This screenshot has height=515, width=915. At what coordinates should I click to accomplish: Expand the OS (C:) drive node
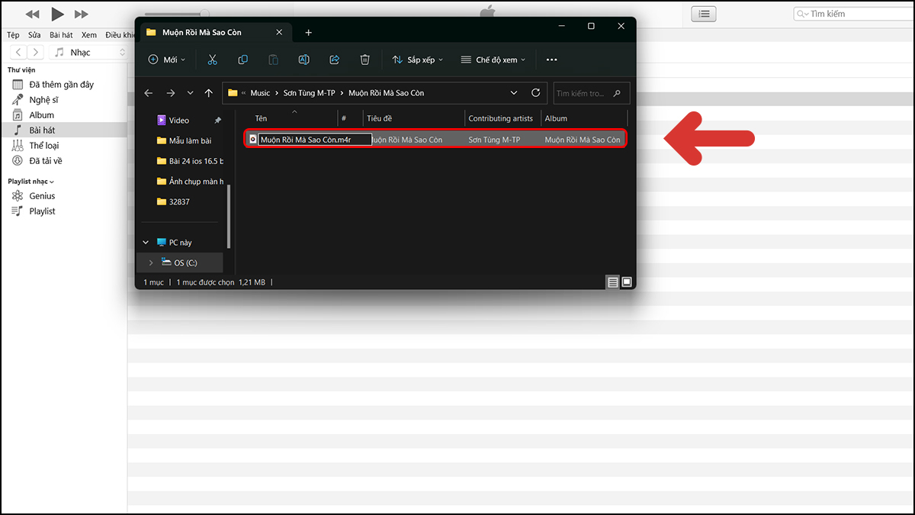tap(151, 262)
